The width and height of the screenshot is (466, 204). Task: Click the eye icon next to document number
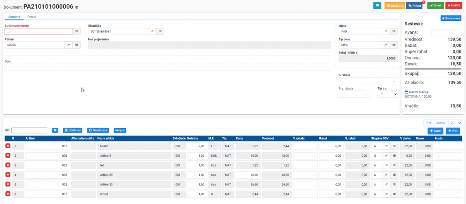[76, 7]
